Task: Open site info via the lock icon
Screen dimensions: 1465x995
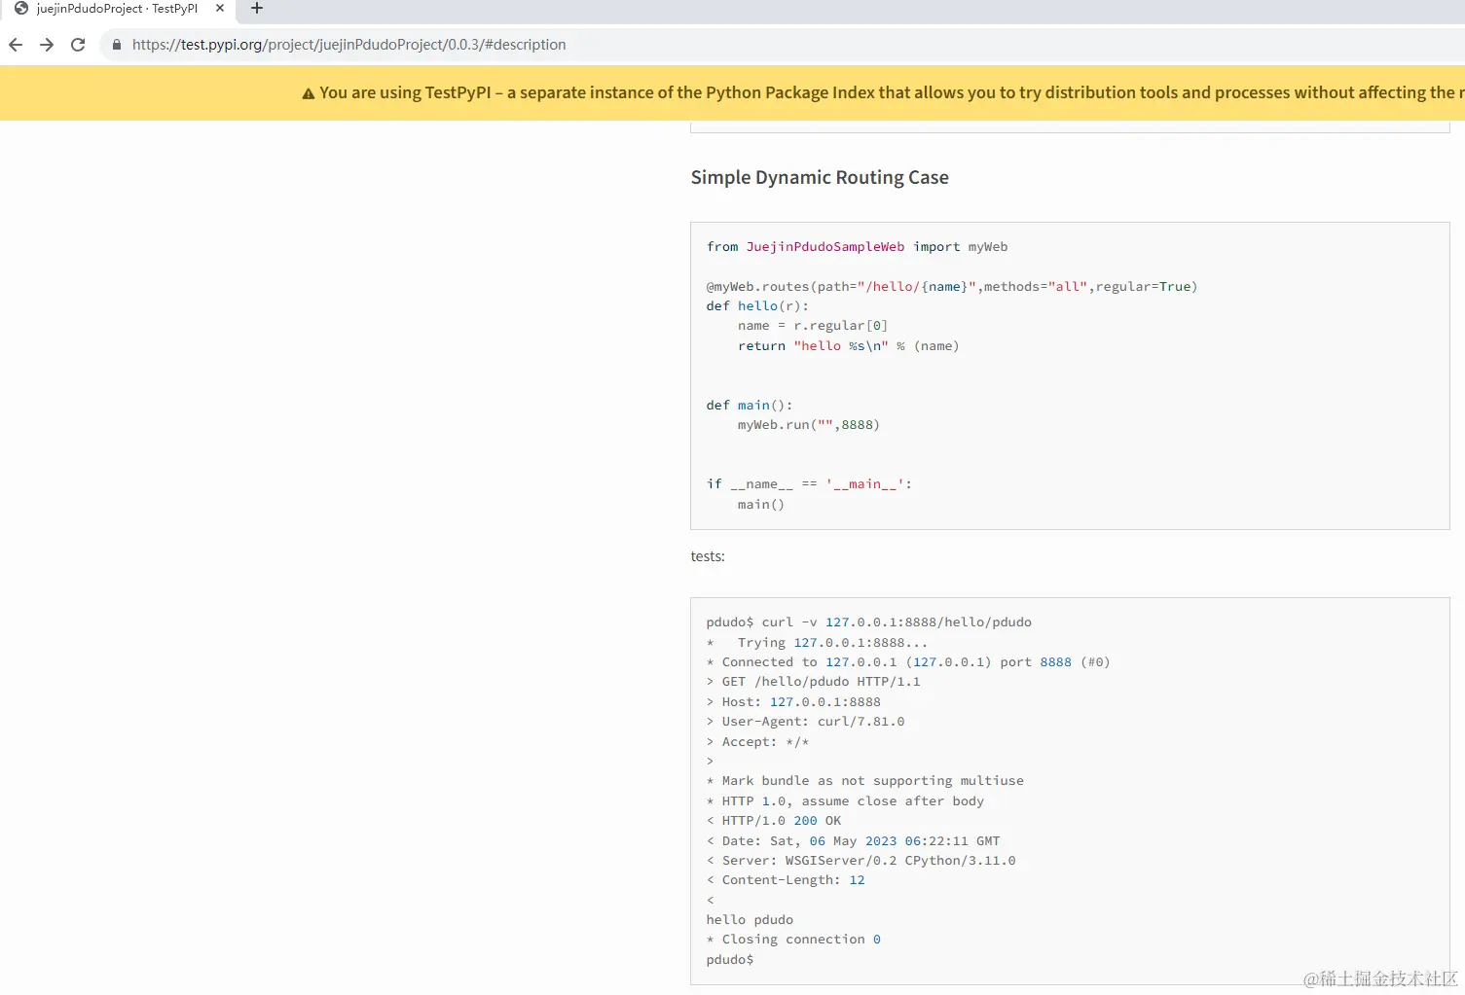Action: coord(117,45)
